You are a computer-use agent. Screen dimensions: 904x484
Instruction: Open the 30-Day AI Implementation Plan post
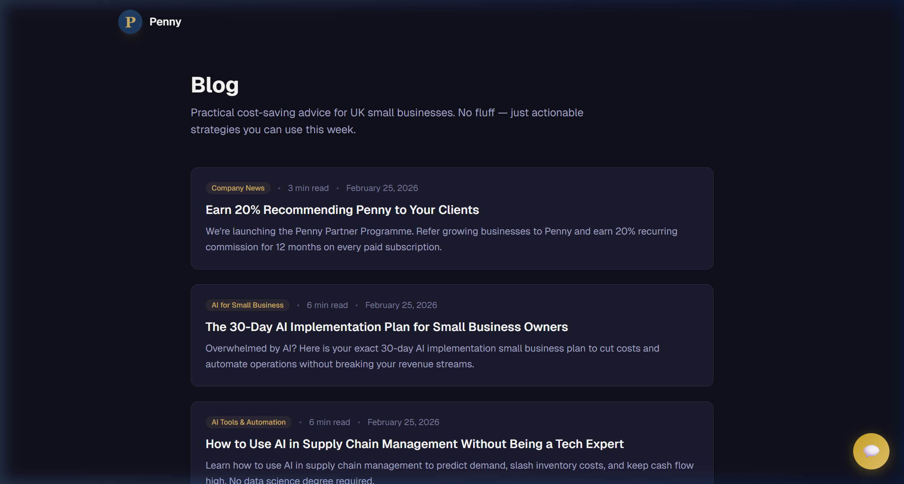click(x=386, y=327)
